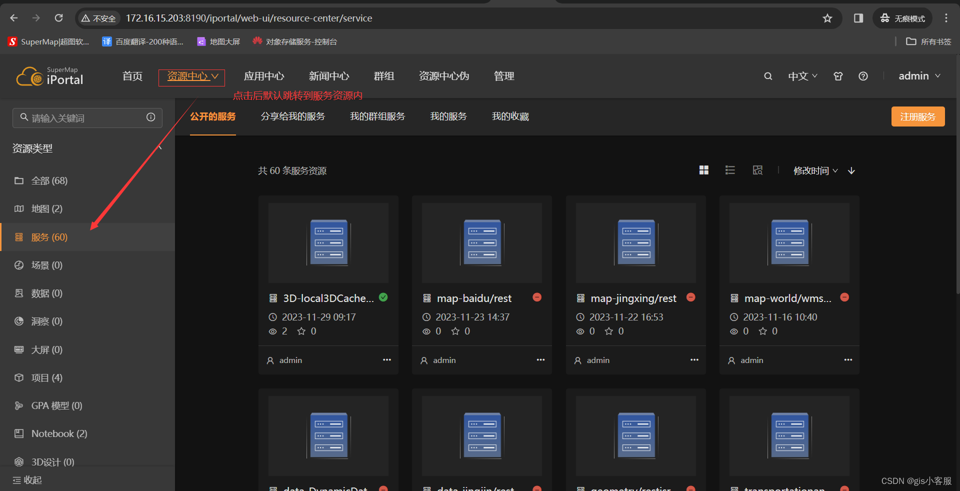Open 群组 navigation item
The width and height of the screenshot is (960, 491).
click(x=384, y=76)
